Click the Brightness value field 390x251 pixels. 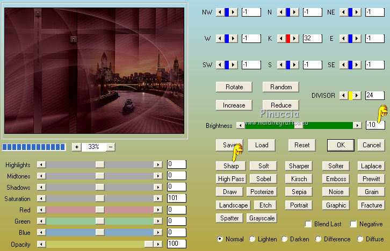pos(375,125)
